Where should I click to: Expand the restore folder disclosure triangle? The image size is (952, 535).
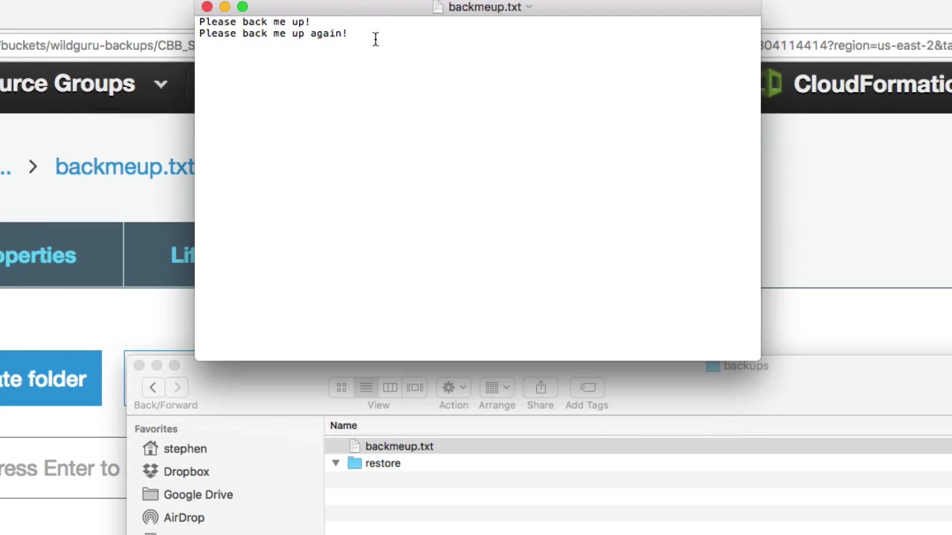click(335, 464)
